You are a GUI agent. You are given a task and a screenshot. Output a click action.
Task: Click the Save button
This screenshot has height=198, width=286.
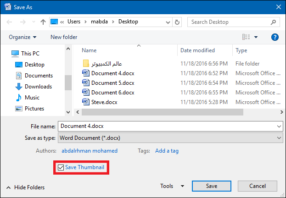(x=212, y=186)
